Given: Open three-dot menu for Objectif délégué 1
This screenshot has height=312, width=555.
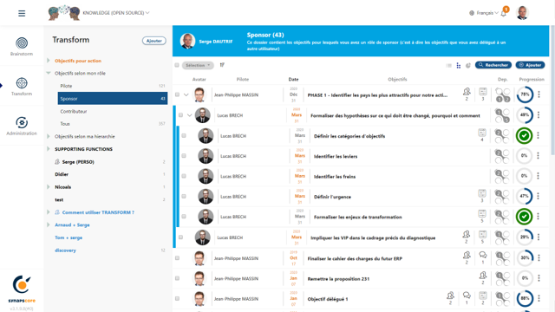Looking at the screenshot, I should point(539,298).
